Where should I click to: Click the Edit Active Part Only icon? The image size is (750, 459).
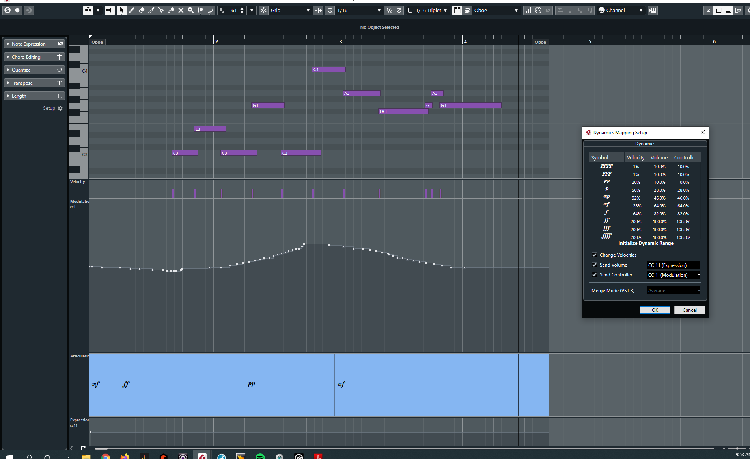(467, 10)
